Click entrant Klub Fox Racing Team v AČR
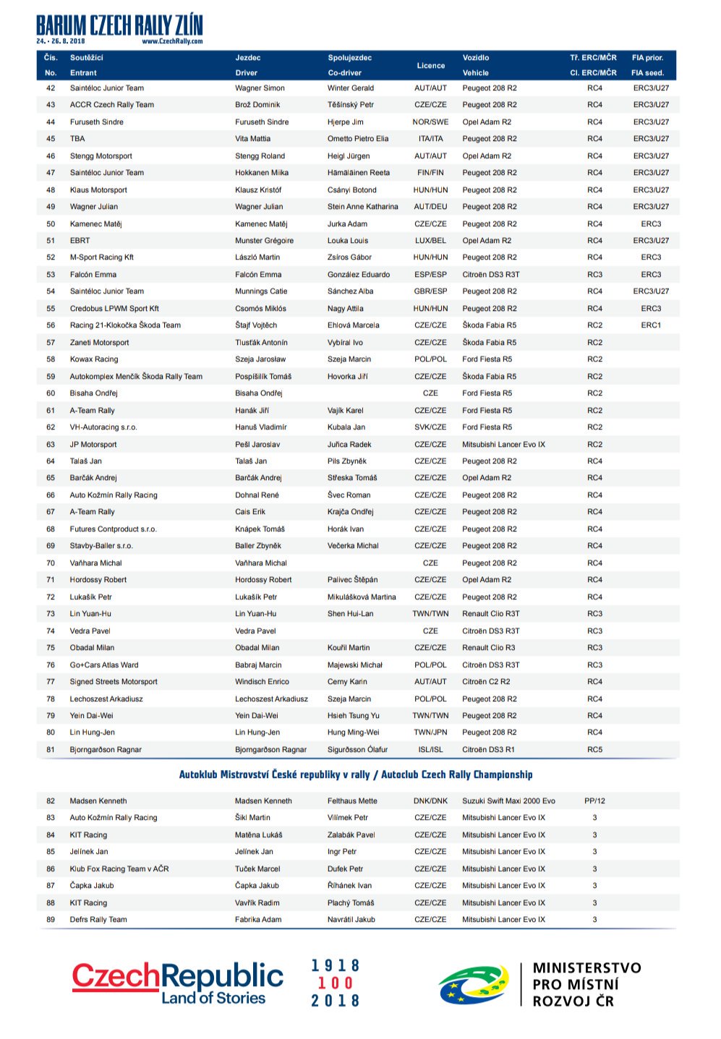721x1039 pixels. (x=119, y=869)
